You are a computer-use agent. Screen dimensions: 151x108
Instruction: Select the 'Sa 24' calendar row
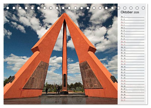click(x=133, y=80)
